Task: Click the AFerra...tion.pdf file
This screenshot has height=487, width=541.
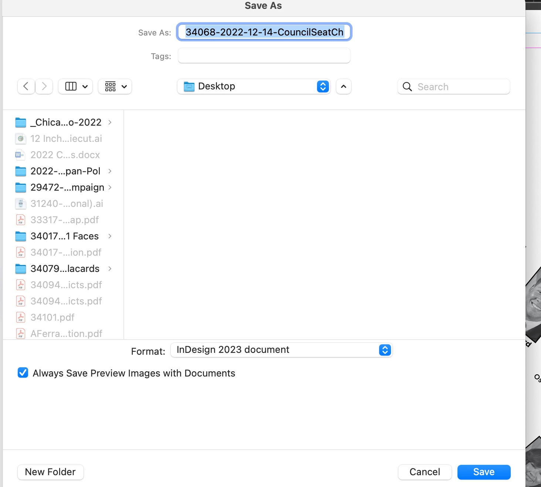Action: click(x=64, y=334)
